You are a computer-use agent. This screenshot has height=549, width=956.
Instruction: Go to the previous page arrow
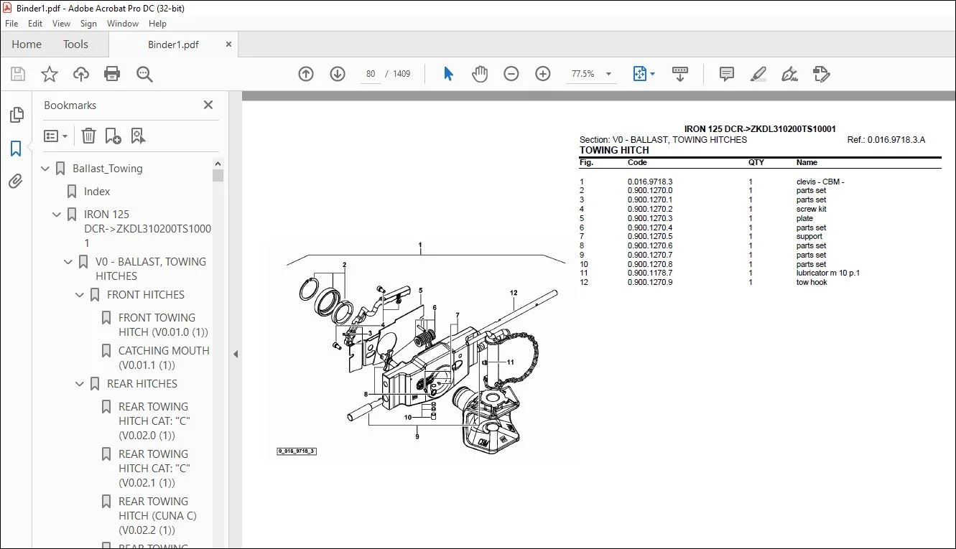[306, 74]
